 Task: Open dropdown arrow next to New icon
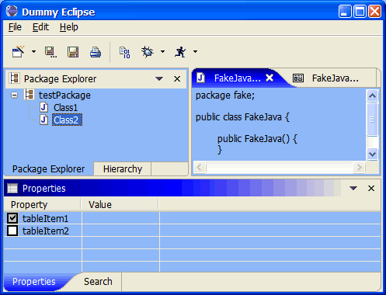(x=33, y=51)
